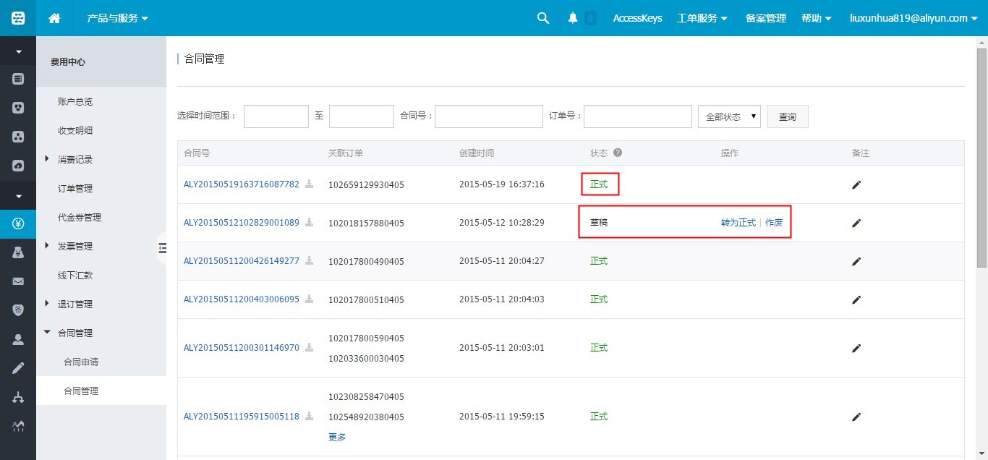The image size is (988, 460).
Task: Download contract ALY20150519163716087782 via download icon
Action: [310, 184]
